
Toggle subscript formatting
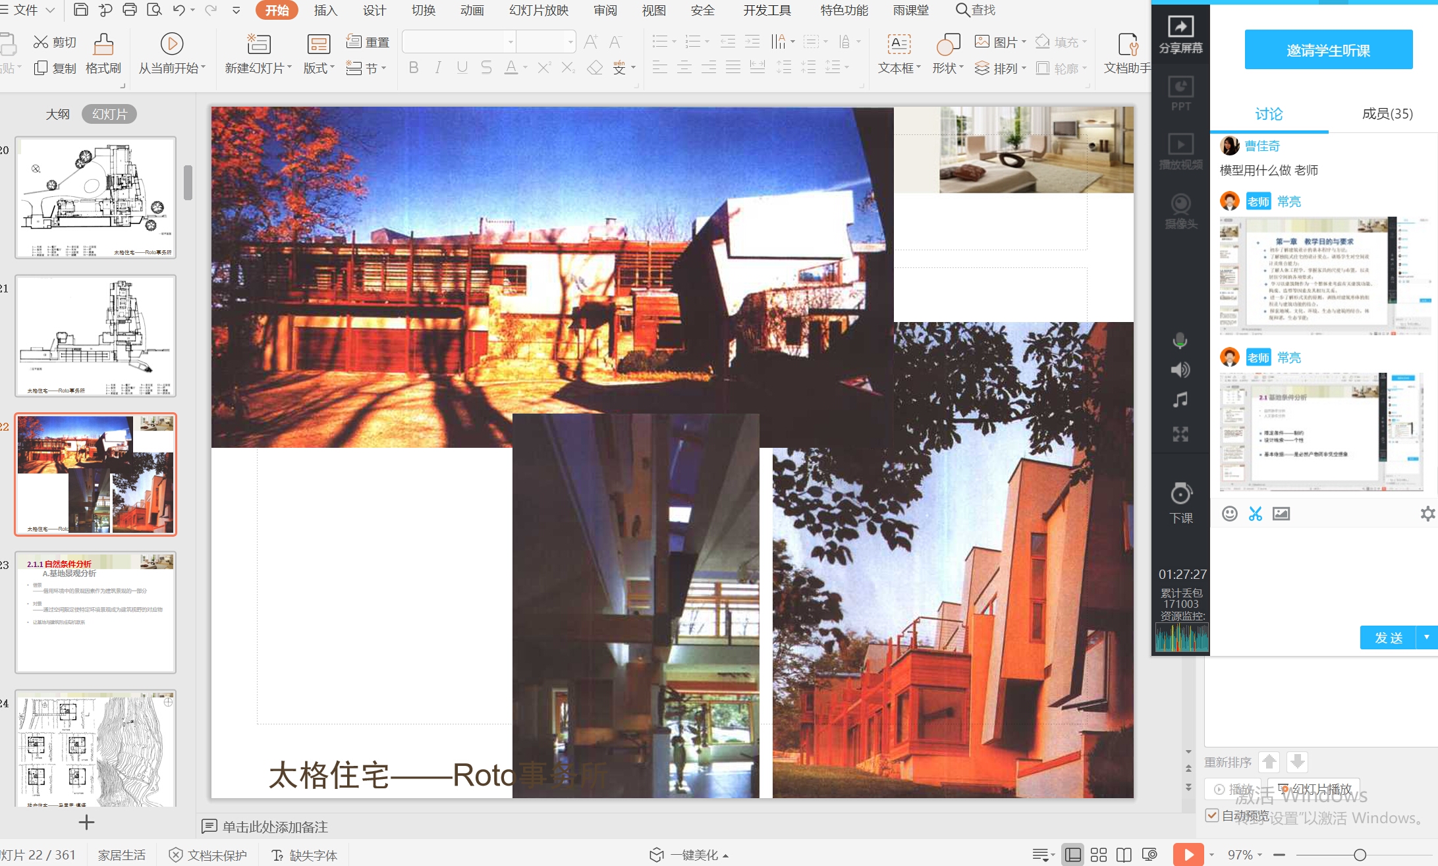[568, 67]
